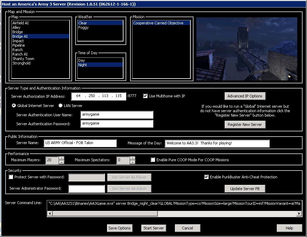Click command line scrollbar left arrow
The image size is (307, 237).
[50, 213]
